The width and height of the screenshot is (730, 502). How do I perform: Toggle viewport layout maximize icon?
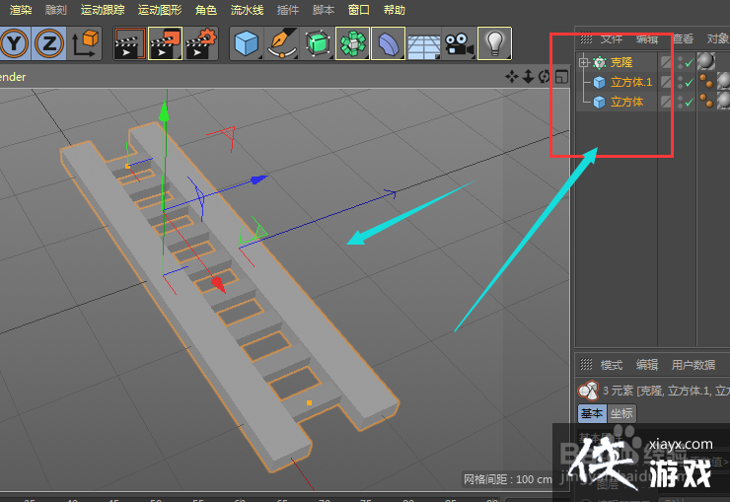coord(562,76)
